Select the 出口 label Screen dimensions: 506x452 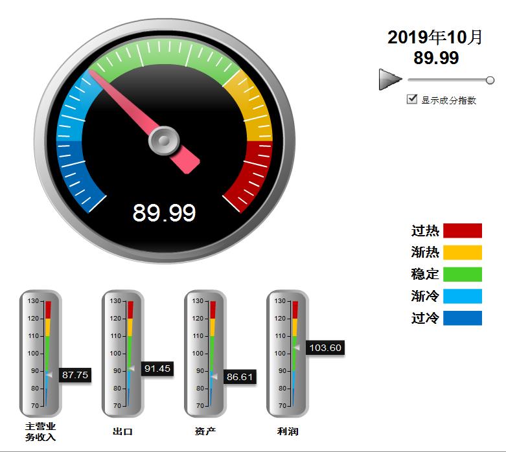point(122,431)
